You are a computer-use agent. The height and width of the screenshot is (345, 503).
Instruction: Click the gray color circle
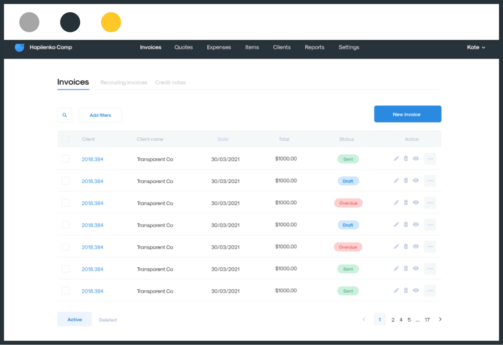click(x=29, y=22)
